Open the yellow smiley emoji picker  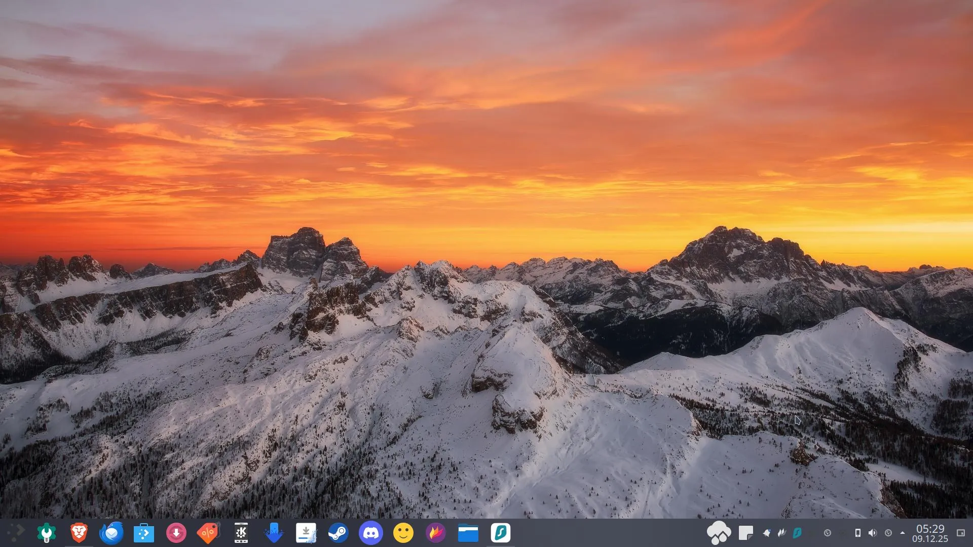[403, 532]
